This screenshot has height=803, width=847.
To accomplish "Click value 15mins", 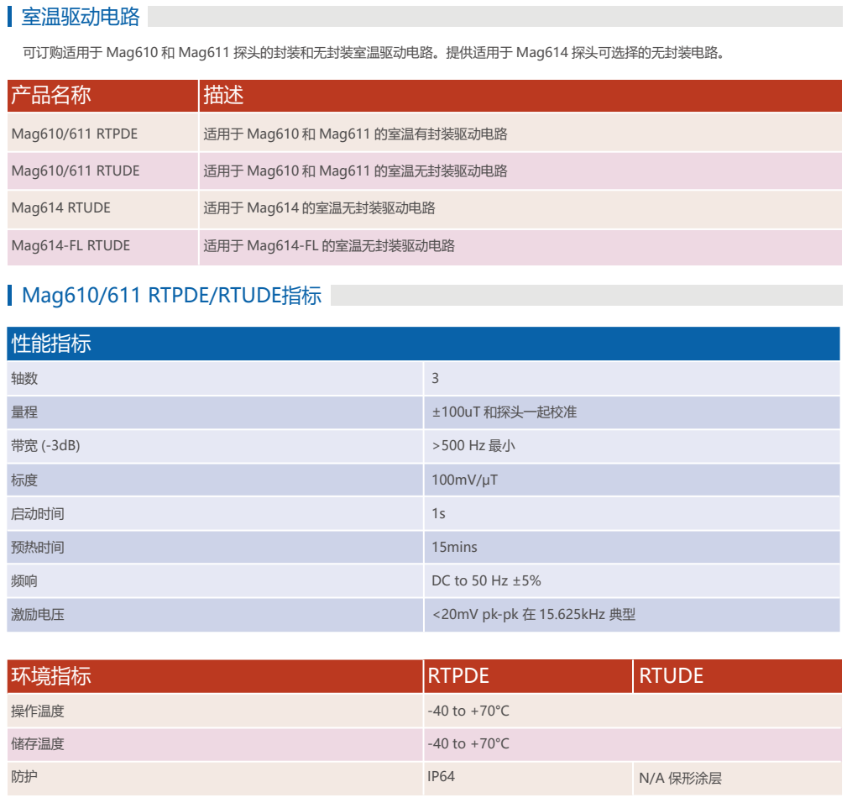I will click(x=454, y=547).
